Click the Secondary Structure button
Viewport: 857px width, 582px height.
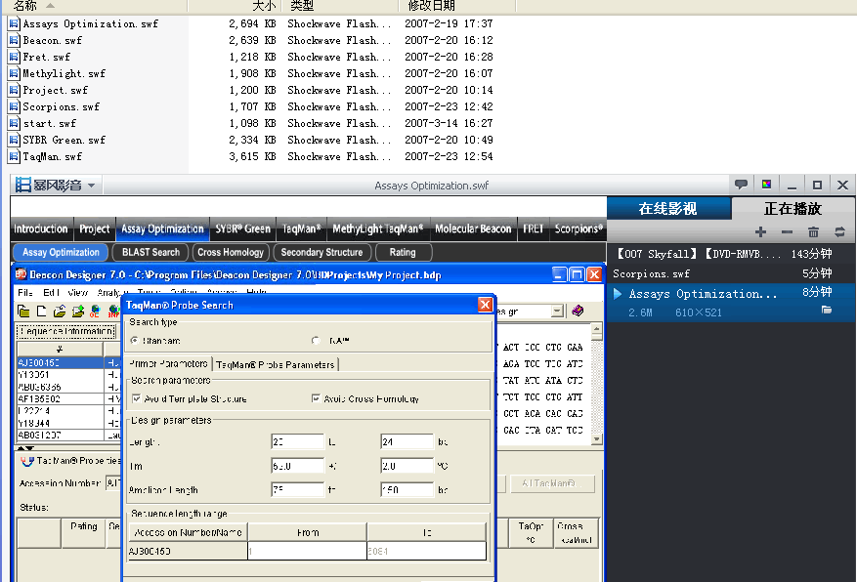pos(321,252)
